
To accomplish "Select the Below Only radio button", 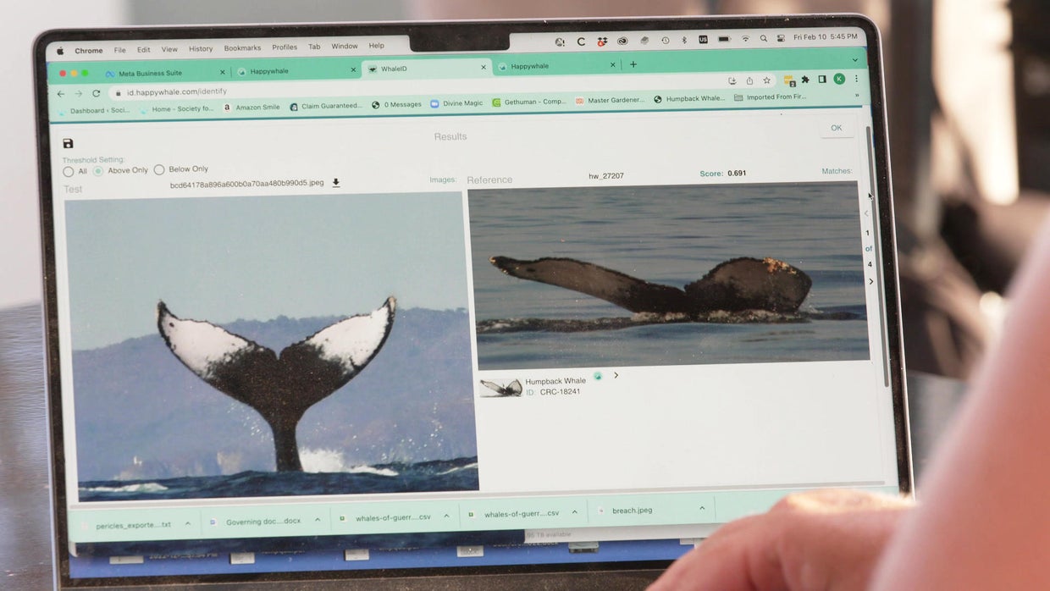I will click(159, 169).
